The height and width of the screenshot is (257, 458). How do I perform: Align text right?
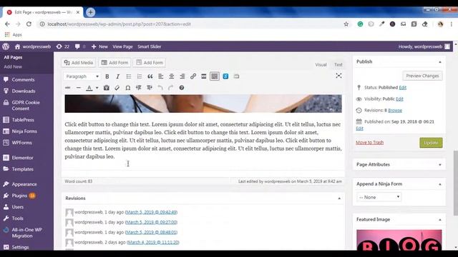(182, 76)
